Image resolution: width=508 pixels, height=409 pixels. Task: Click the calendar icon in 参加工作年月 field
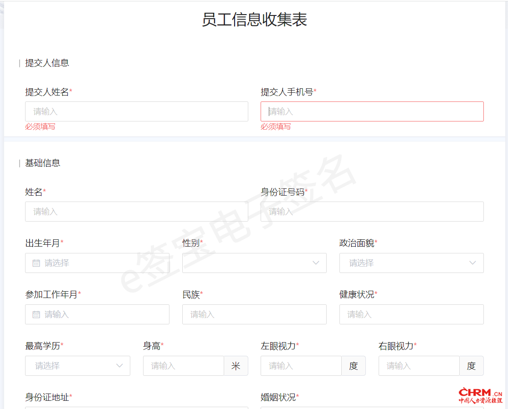pyautogui.click(x=36, y=314)
